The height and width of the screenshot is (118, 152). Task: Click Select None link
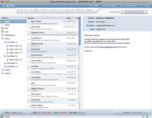(49, 112)
